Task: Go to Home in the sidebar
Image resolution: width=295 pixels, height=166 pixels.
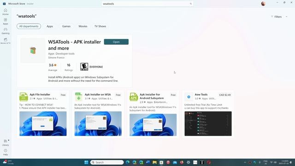Action: click(6, 12)
